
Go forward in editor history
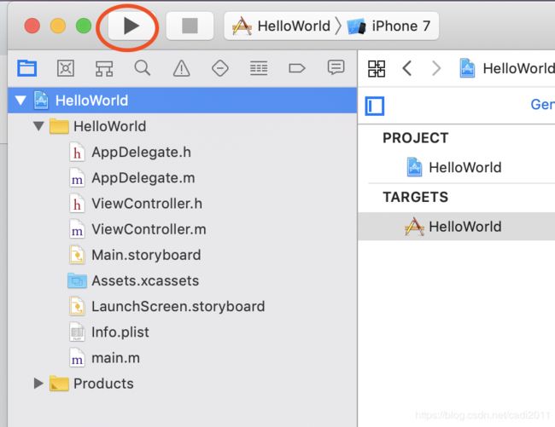[x=437, y=68]
